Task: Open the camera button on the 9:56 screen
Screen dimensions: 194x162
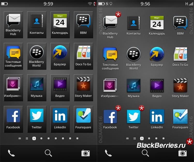Action: (x=183, y=153)
